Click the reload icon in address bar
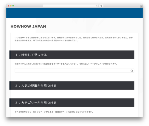Viewport: 149px width, 126px height. tap(97, 6)
